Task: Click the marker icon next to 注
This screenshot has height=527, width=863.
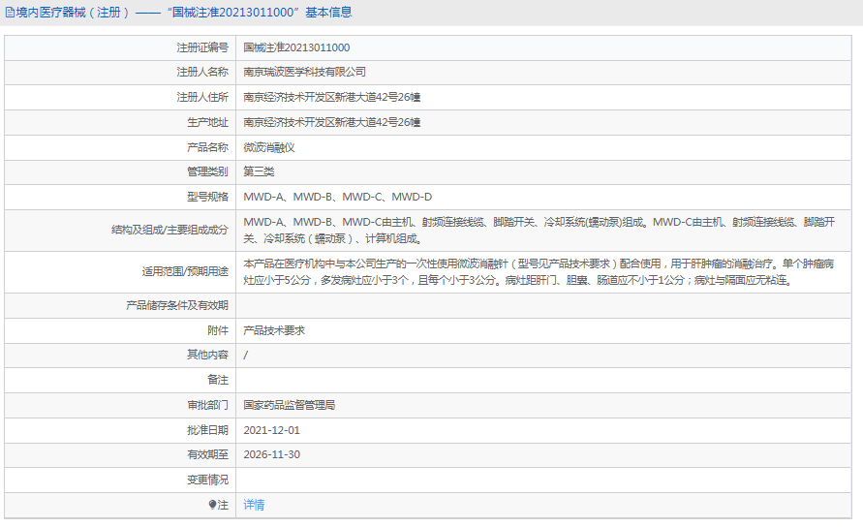Action: 212,505
